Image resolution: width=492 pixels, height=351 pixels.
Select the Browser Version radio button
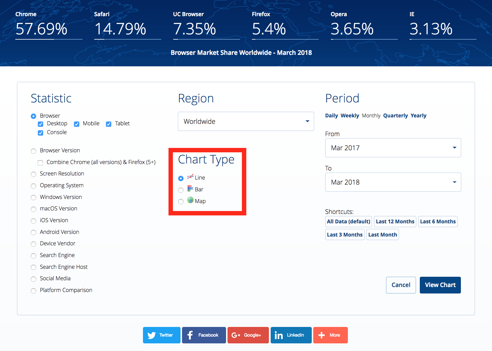pos(33,151)
